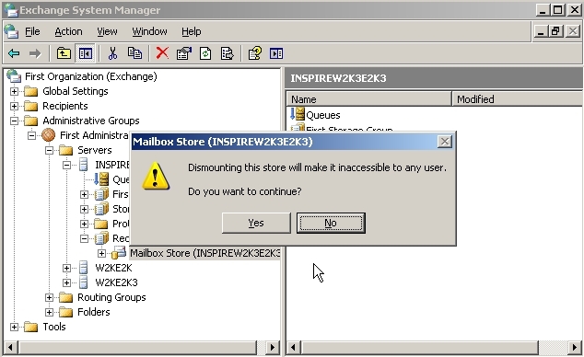Expand the Global Settings node
This screenshot has height=357, width=584.
[14, 91]
